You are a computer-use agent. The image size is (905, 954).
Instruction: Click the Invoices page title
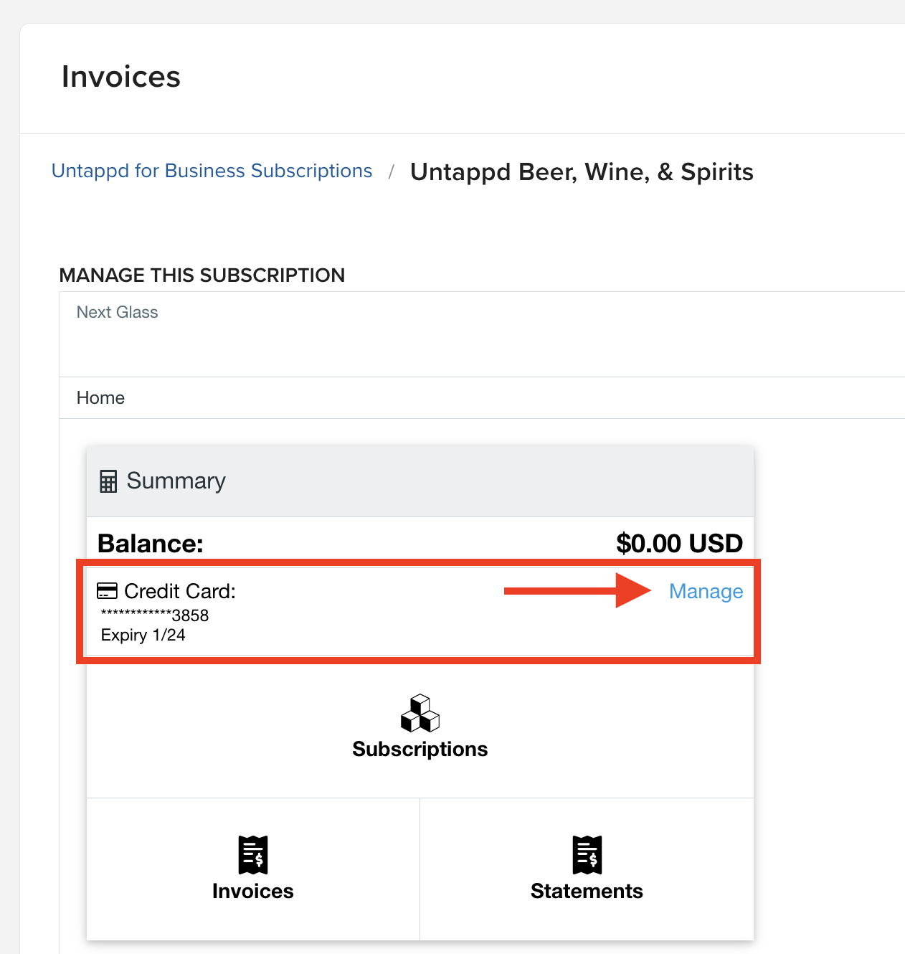point(121,77)
